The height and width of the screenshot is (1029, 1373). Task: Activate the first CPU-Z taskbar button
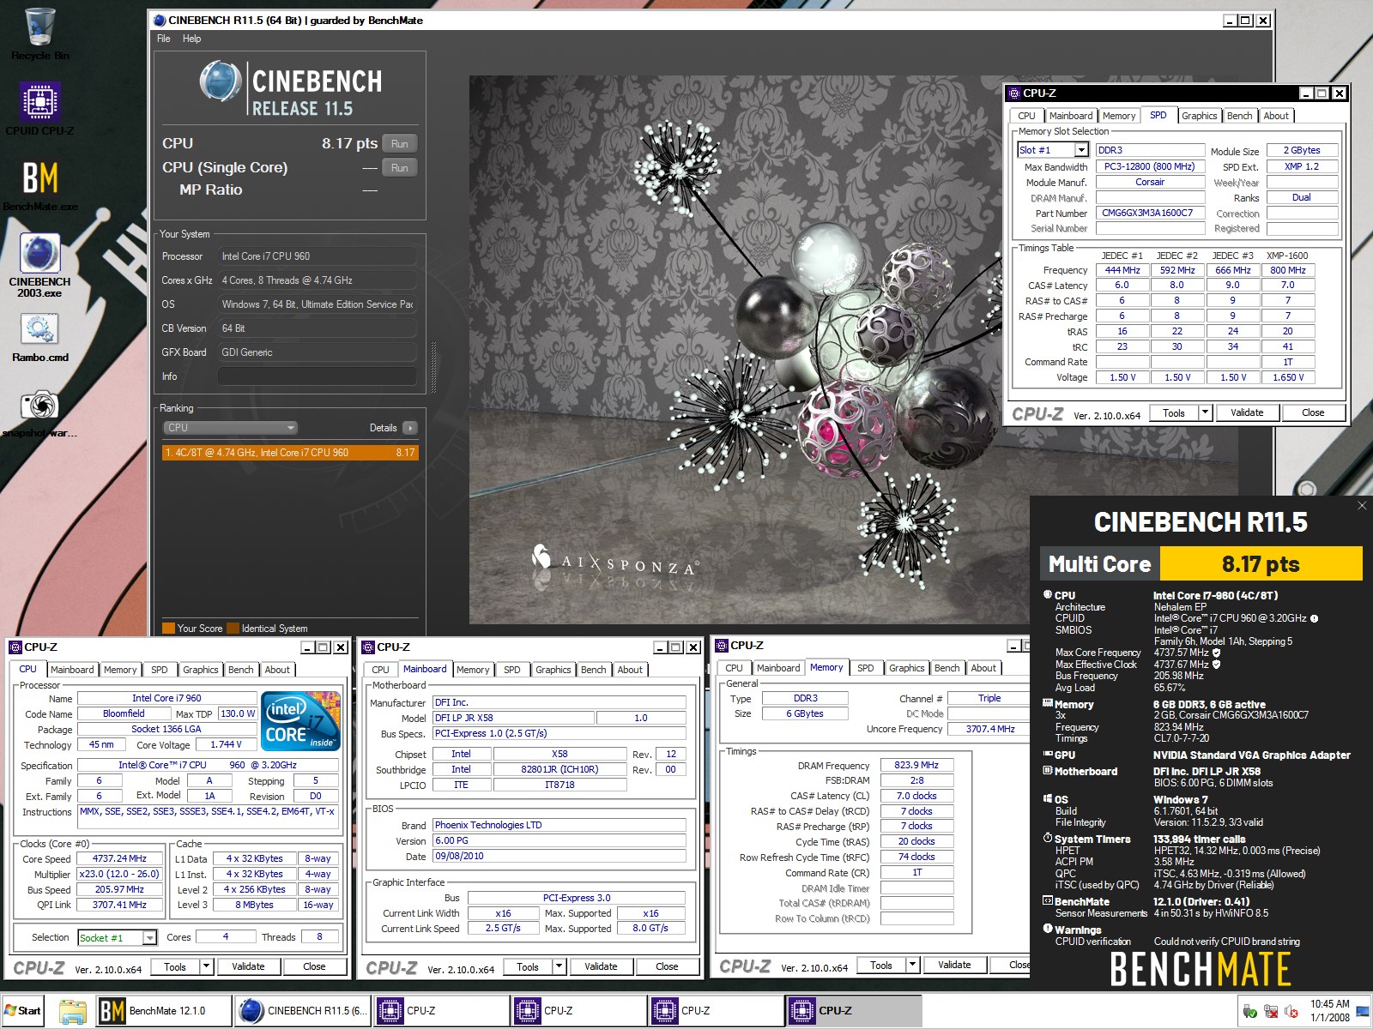440,1011
